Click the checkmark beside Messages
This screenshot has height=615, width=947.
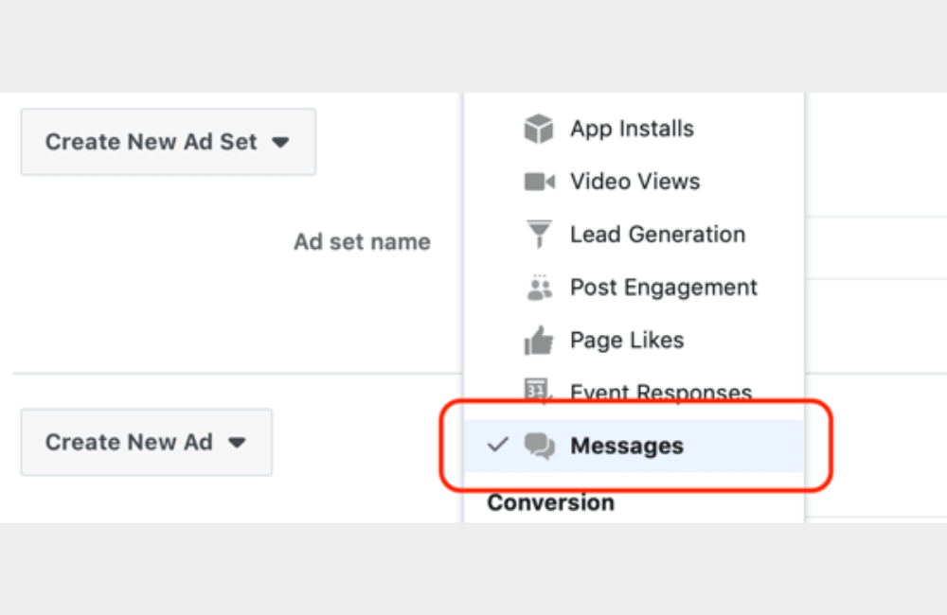coord(497,445)
